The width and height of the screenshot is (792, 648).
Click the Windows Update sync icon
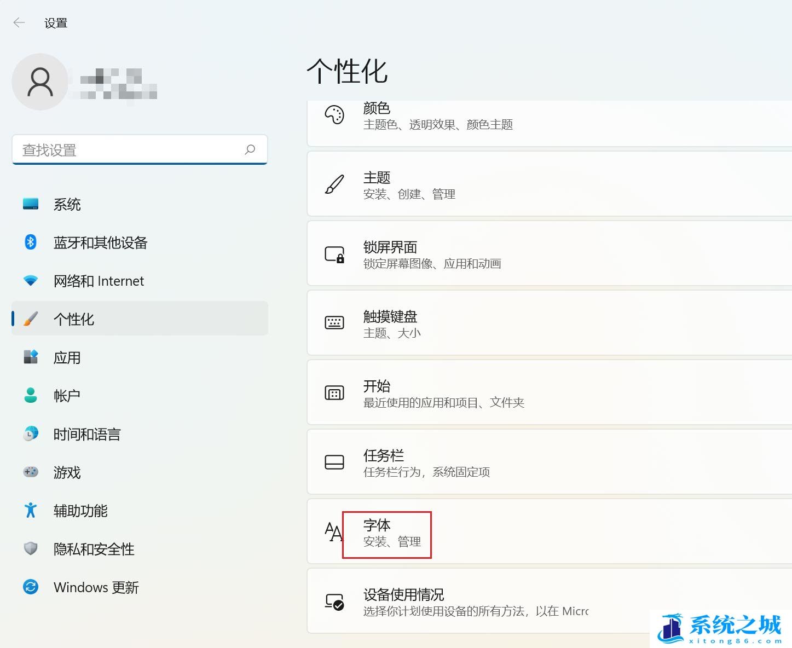point(31,587)
